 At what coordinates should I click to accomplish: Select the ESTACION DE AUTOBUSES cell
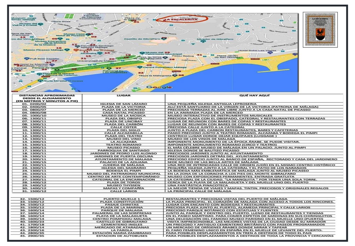(x=122, y=236)
